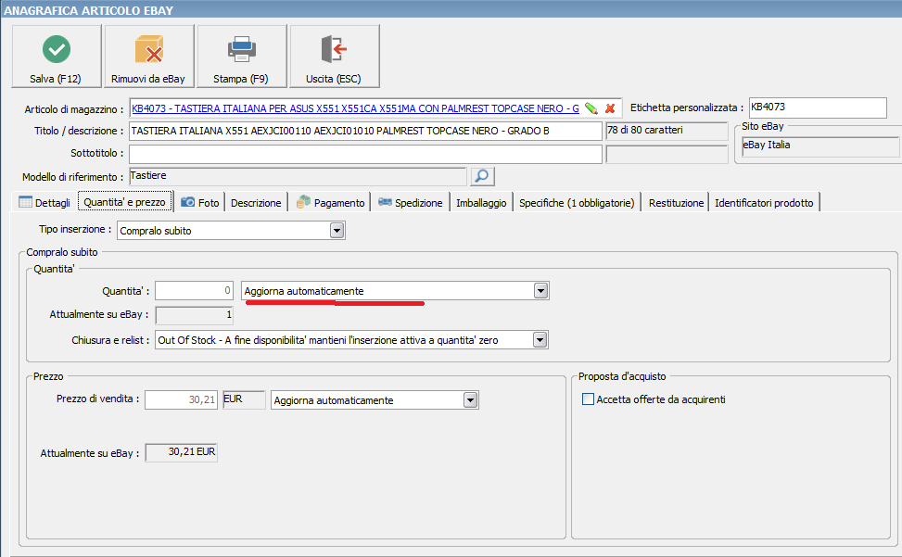Search reference model with magnifier icon
The image size is (902, 557).
482,176
